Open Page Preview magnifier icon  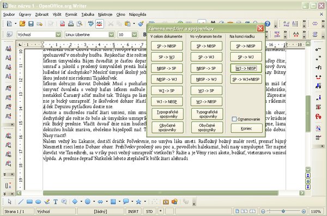pos(79,23)
